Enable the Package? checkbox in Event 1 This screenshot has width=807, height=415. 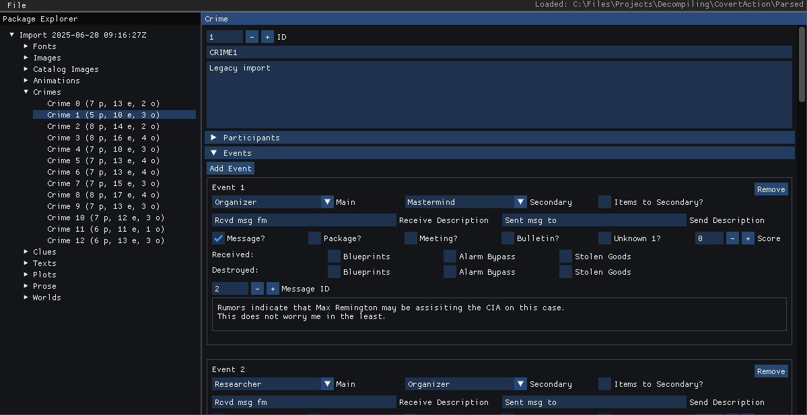[314, 238]
